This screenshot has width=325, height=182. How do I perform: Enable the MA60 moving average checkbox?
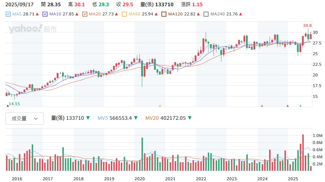(124, 14)
